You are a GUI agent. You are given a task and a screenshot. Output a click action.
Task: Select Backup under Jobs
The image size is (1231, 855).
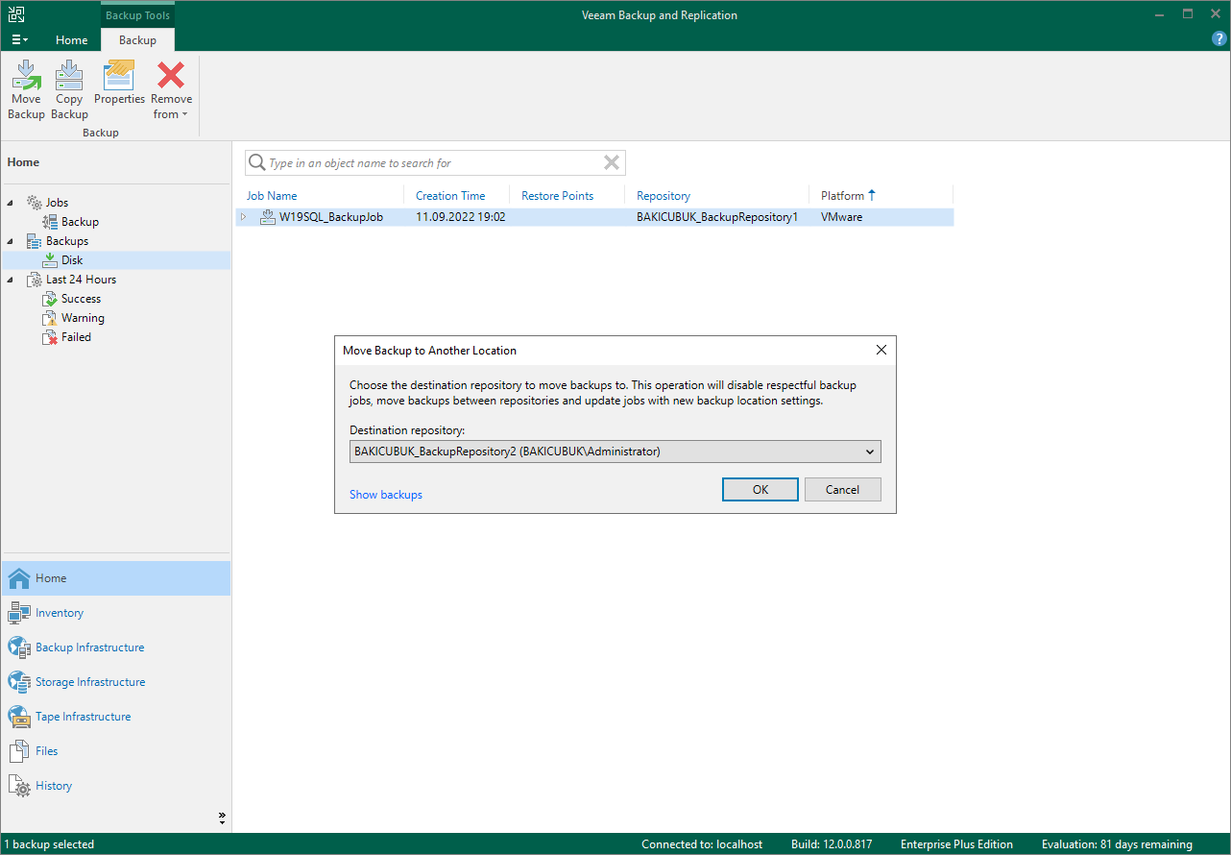click(x=81, y=222)
